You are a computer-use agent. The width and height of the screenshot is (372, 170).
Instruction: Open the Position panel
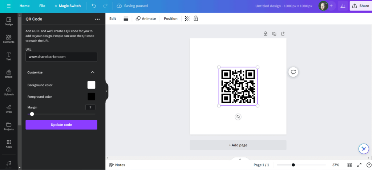(x=171, y=19)
